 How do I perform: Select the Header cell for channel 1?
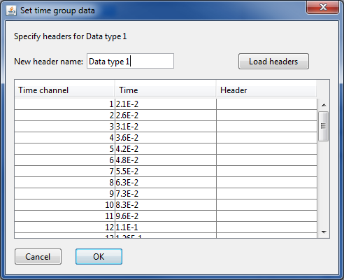click(266, 104)
